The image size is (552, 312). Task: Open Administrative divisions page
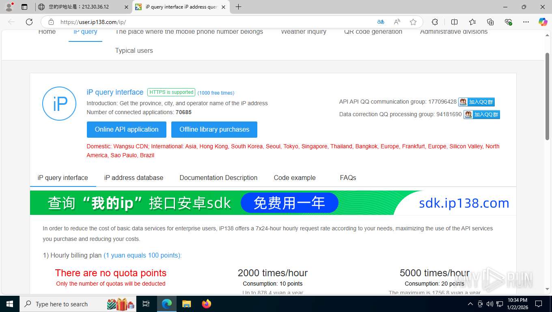coord(454,32)
